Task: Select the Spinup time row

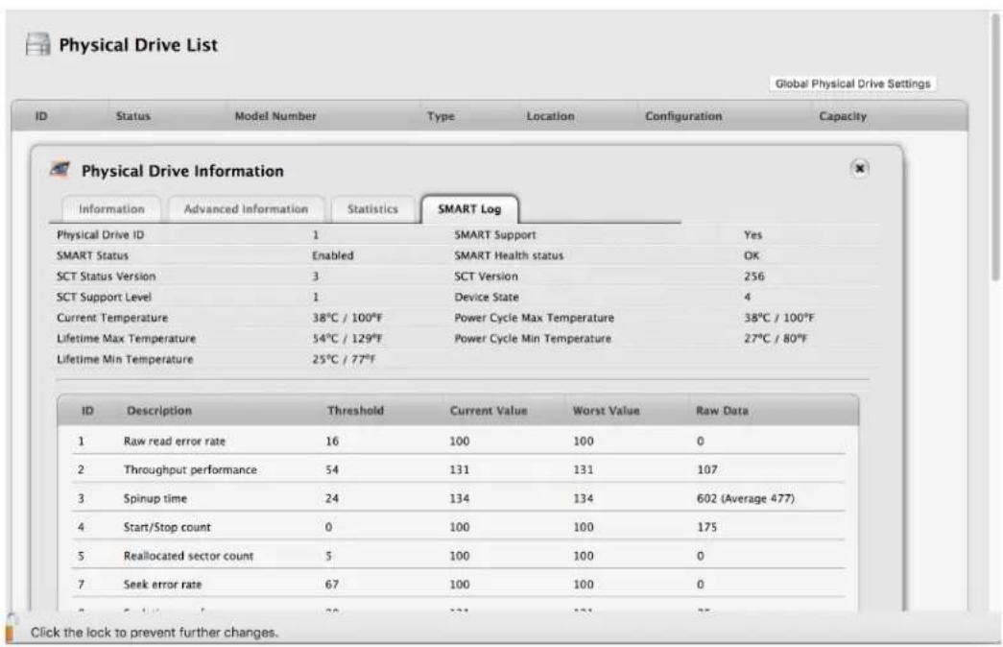Action: tap(458, 498)
